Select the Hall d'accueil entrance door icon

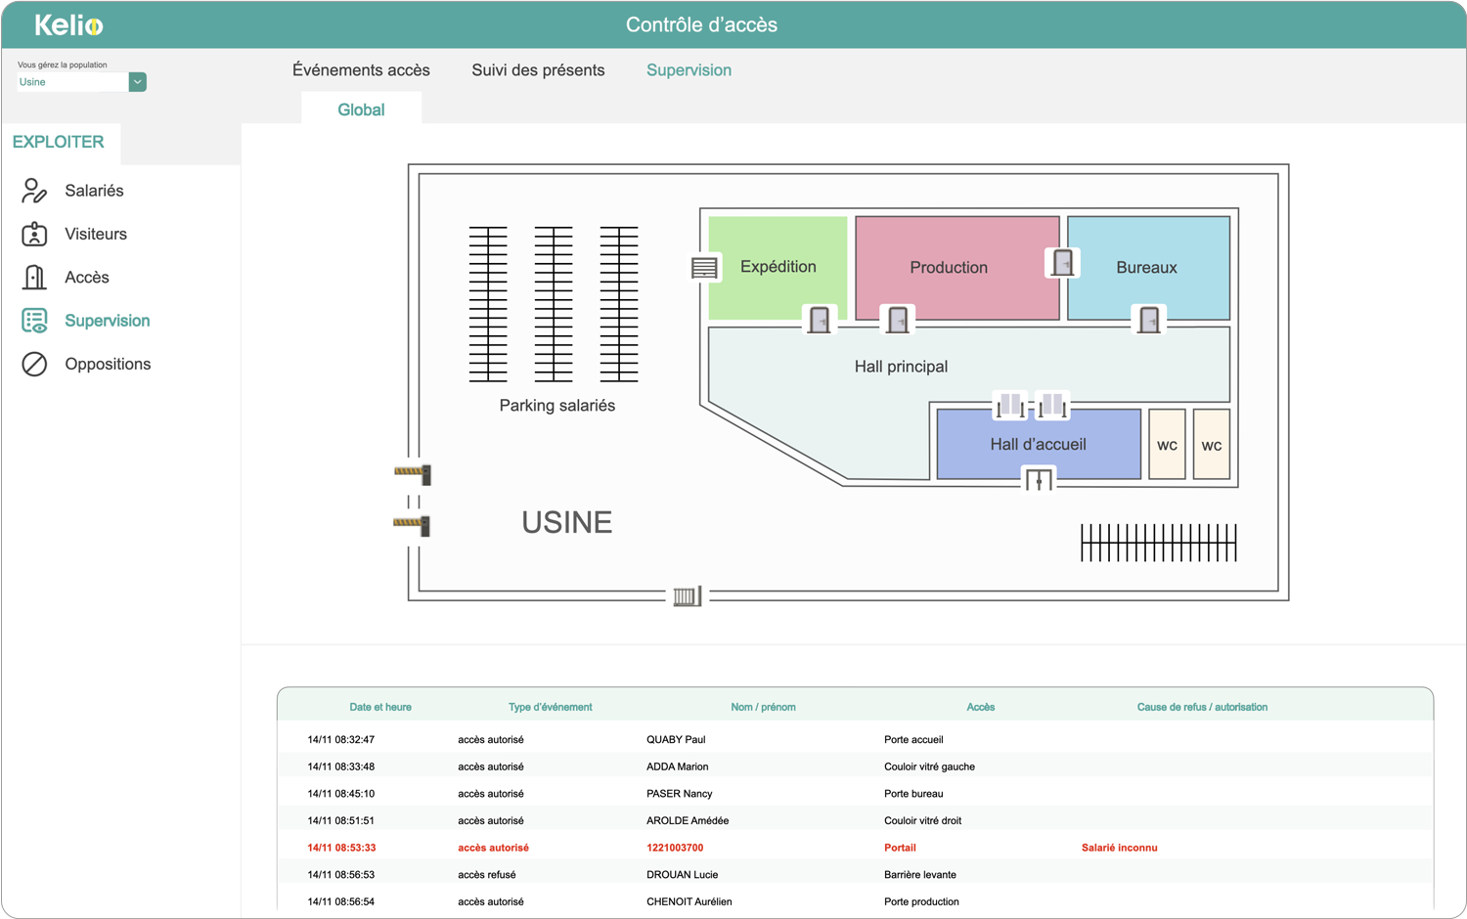click(1039, 479)
